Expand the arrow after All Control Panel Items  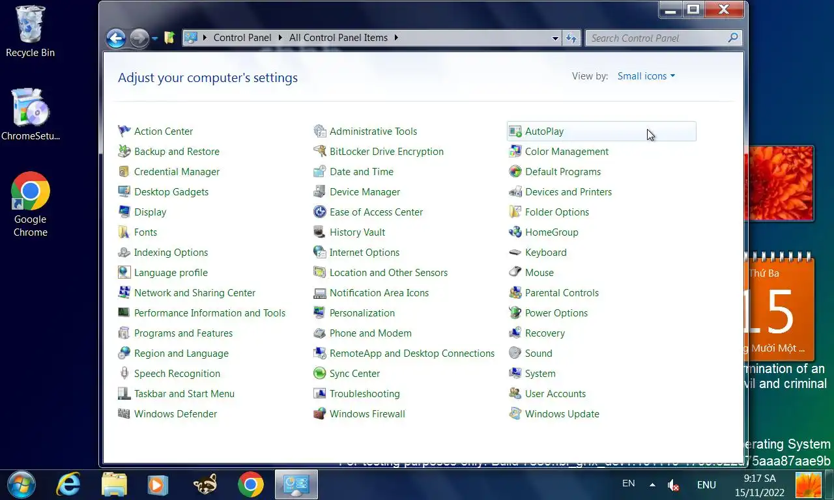point(395,38)
